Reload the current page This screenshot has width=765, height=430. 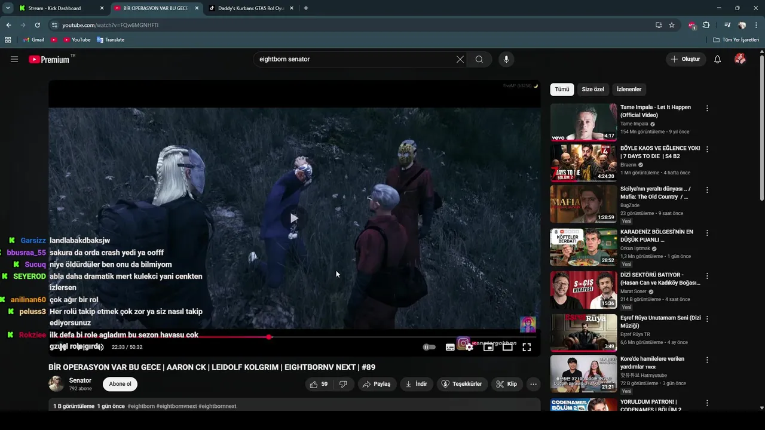[x=37, y=25]
